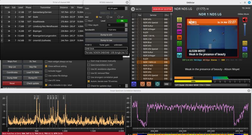Select the AGC hw radio button
The width and height of the screenshot is (252, 135).
(x=97, y=17)
